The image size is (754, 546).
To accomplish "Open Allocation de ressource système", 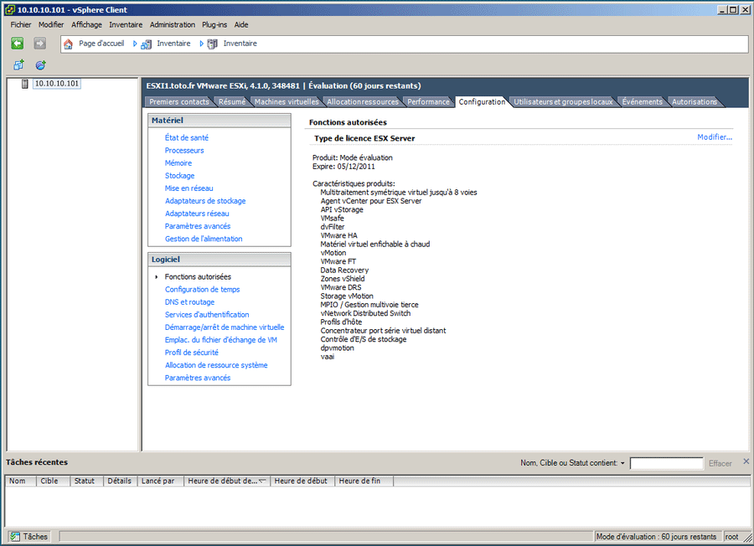I will tap(216, 365).
